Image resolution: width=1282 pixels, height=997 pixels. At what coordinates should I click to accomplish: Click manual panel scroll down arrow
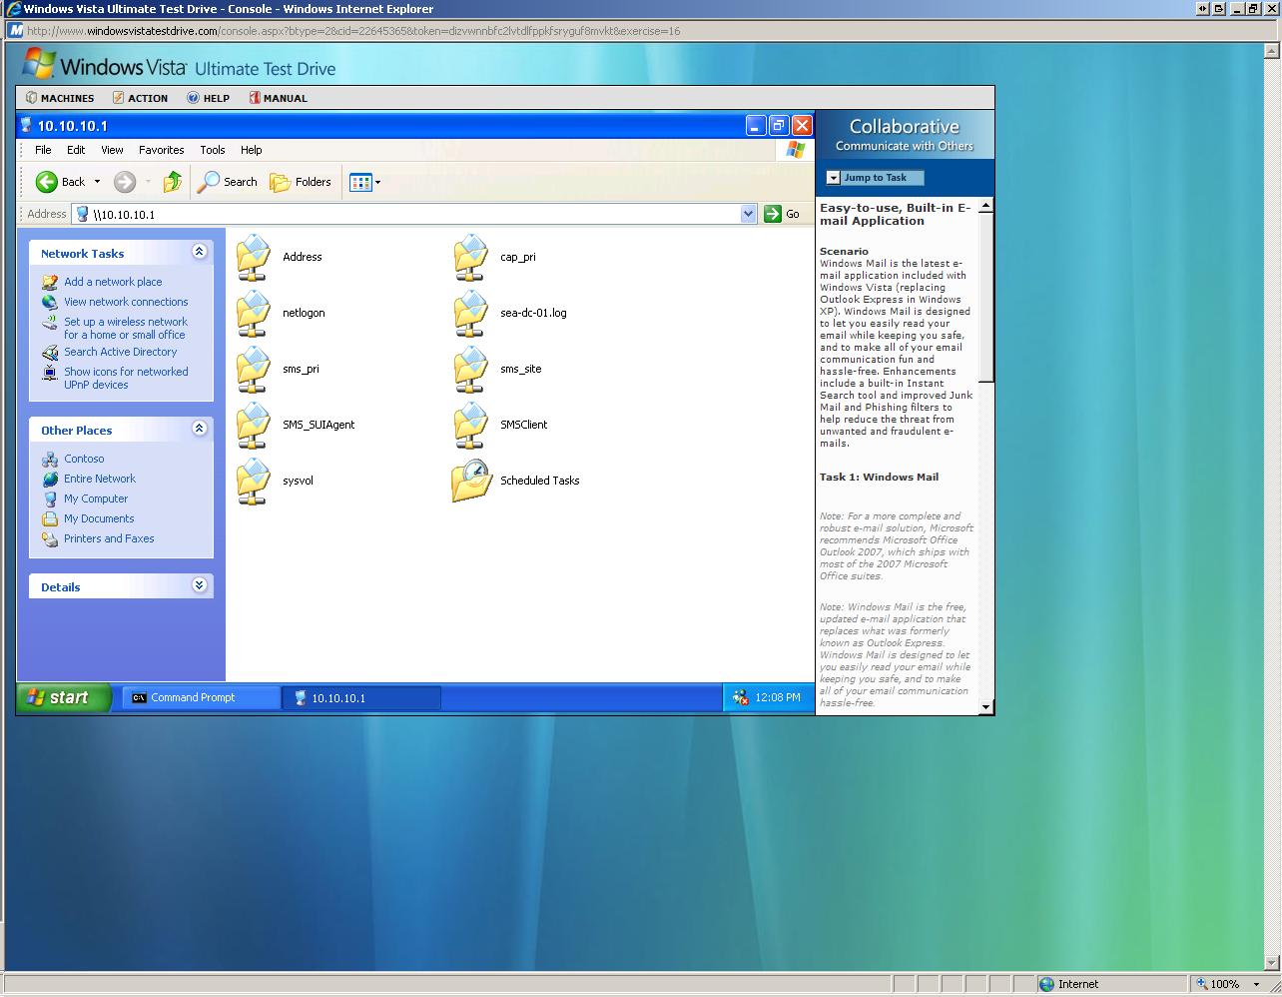coord(986,706)
